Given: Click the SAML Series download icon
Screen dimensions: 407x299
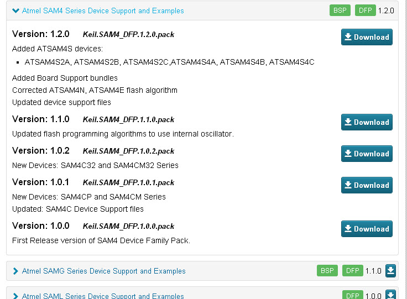Looking at the screenshot, I should pyautogui.click(x=390, y=295).
